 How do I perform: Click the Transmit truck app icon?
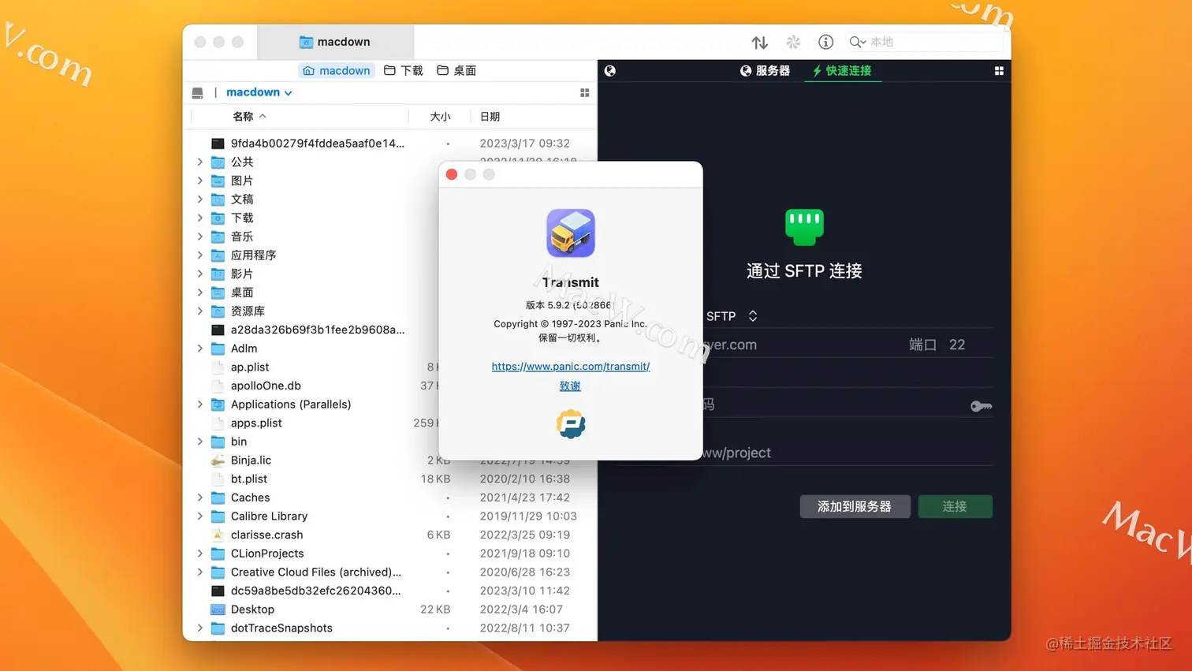(x=570, y=233)
